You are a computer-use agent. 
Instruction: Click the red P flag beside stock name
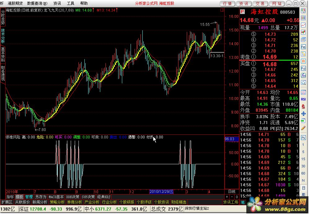pos(243,12)
